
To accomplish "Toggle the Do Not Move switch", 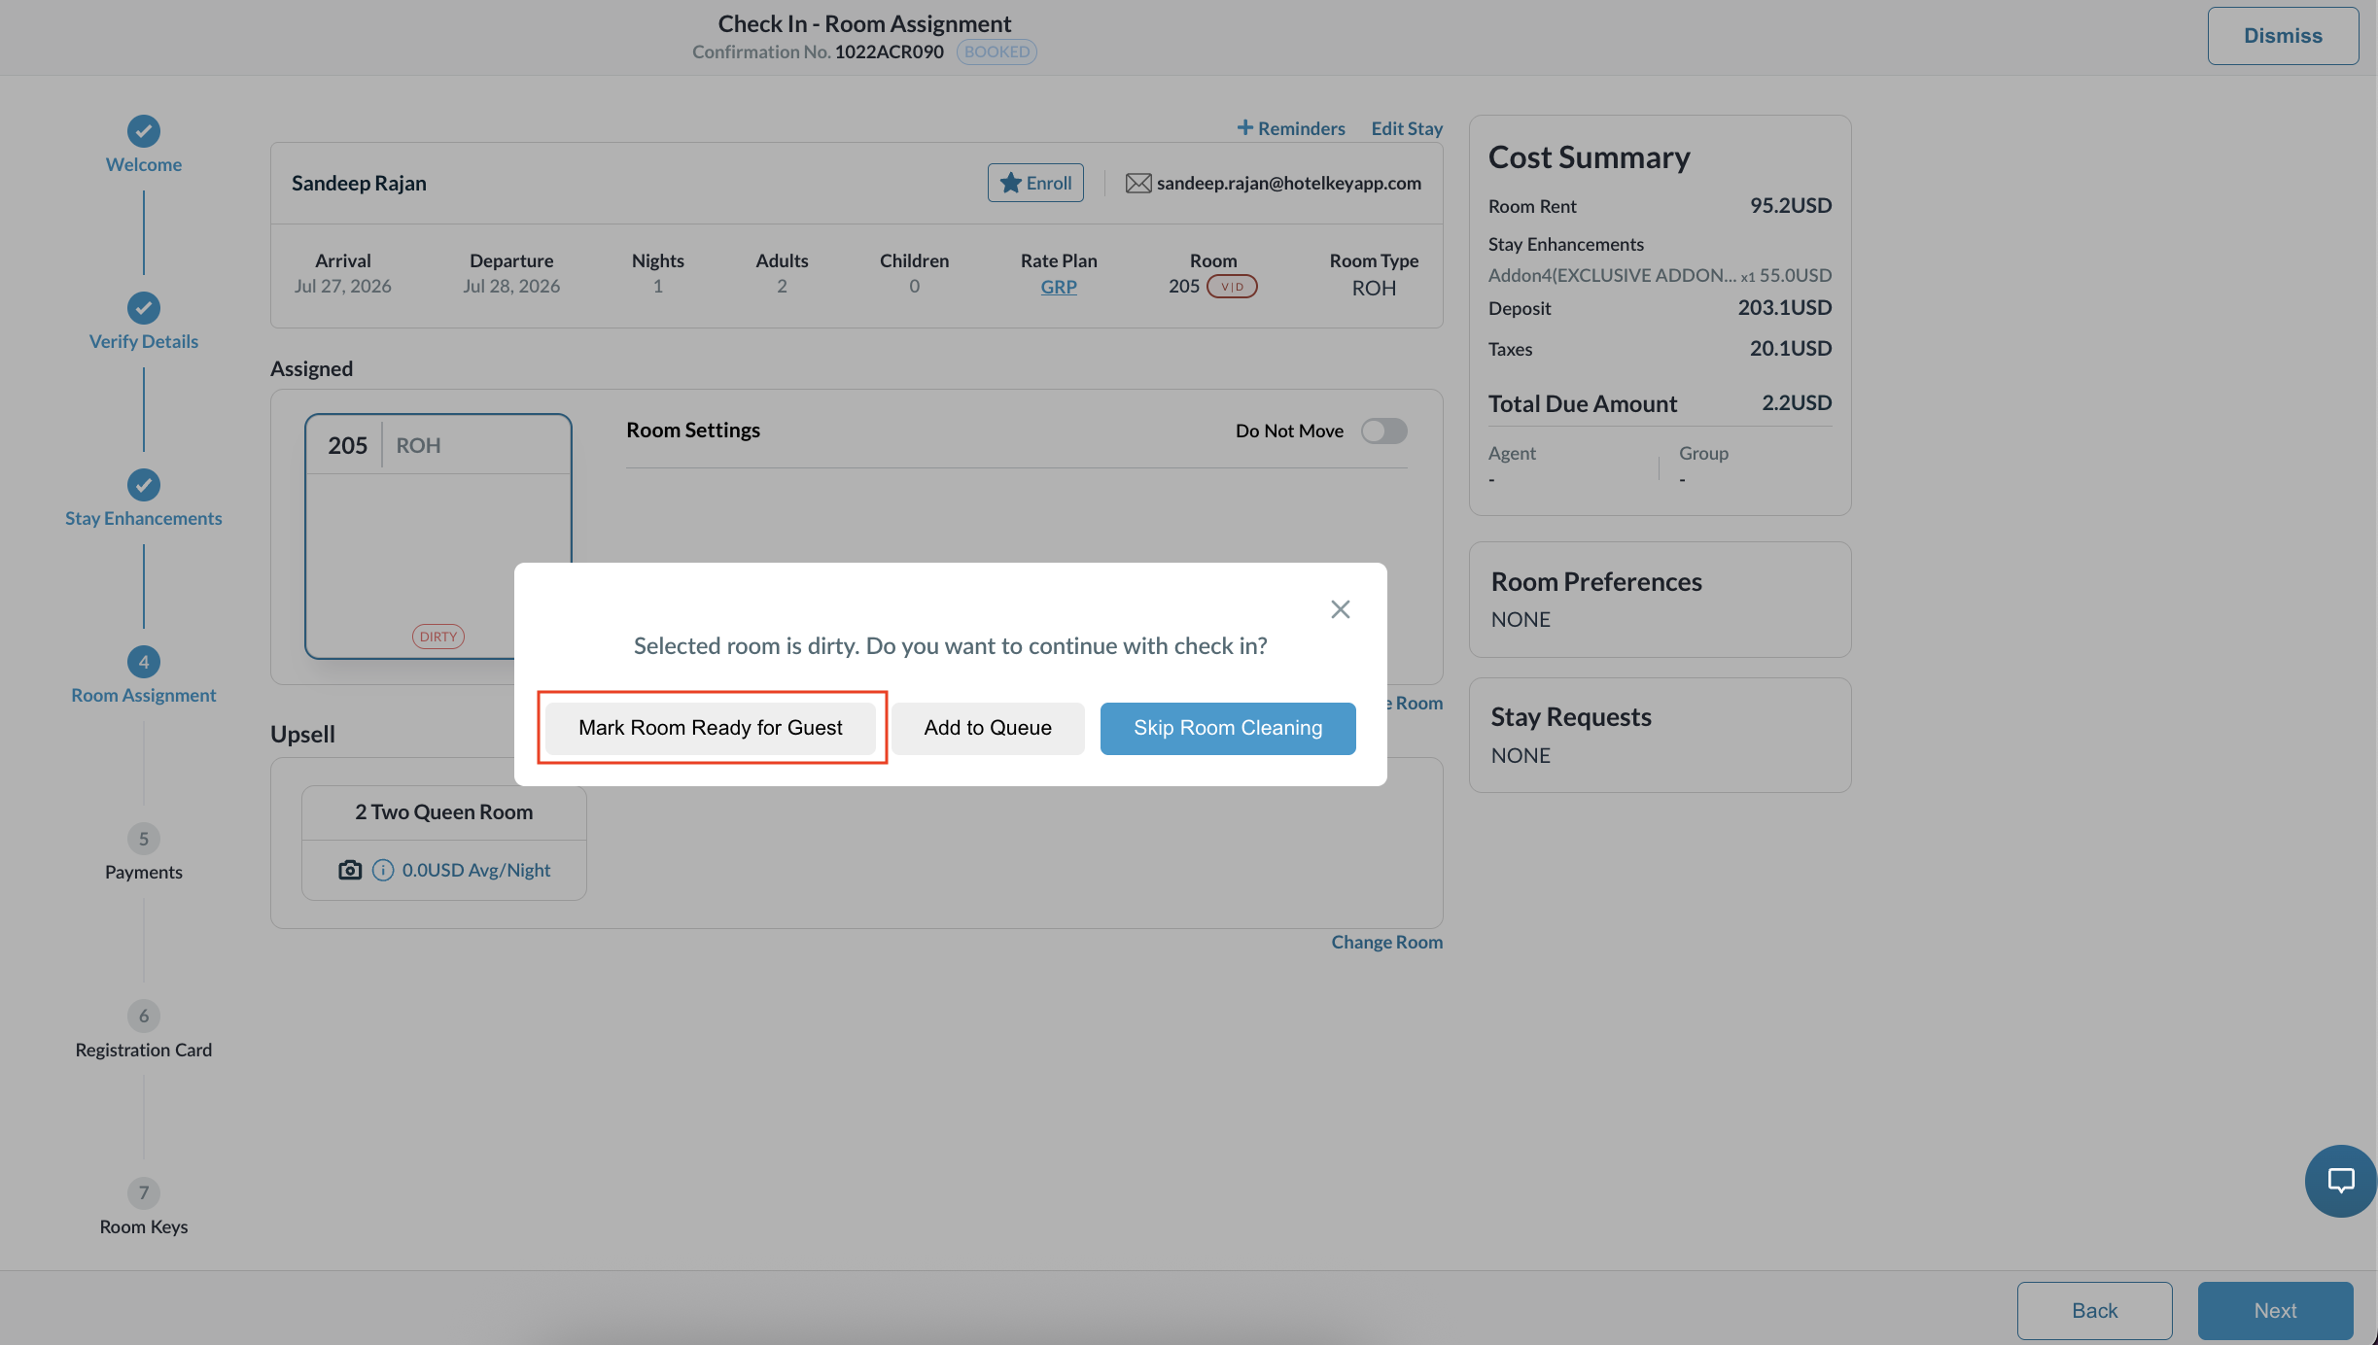I will pos(1383,431).
